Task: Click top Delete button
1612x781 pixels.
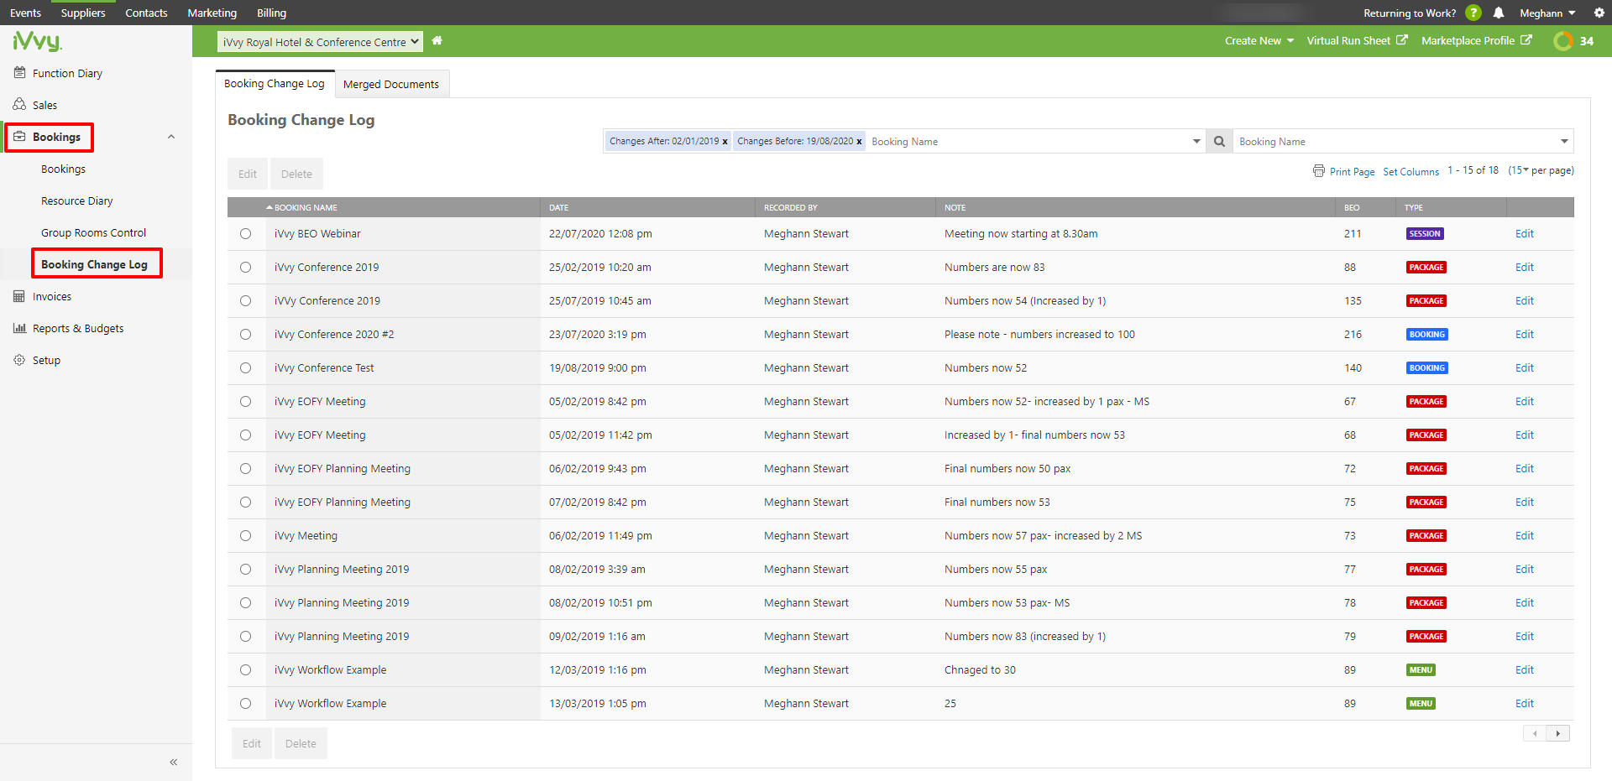Action: point(296,174)
